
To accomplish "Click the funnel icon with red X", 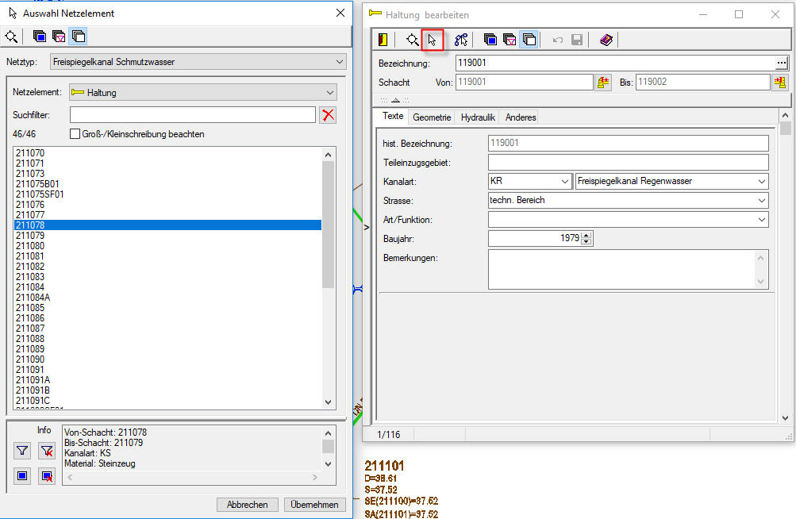I will pos(47,451).
